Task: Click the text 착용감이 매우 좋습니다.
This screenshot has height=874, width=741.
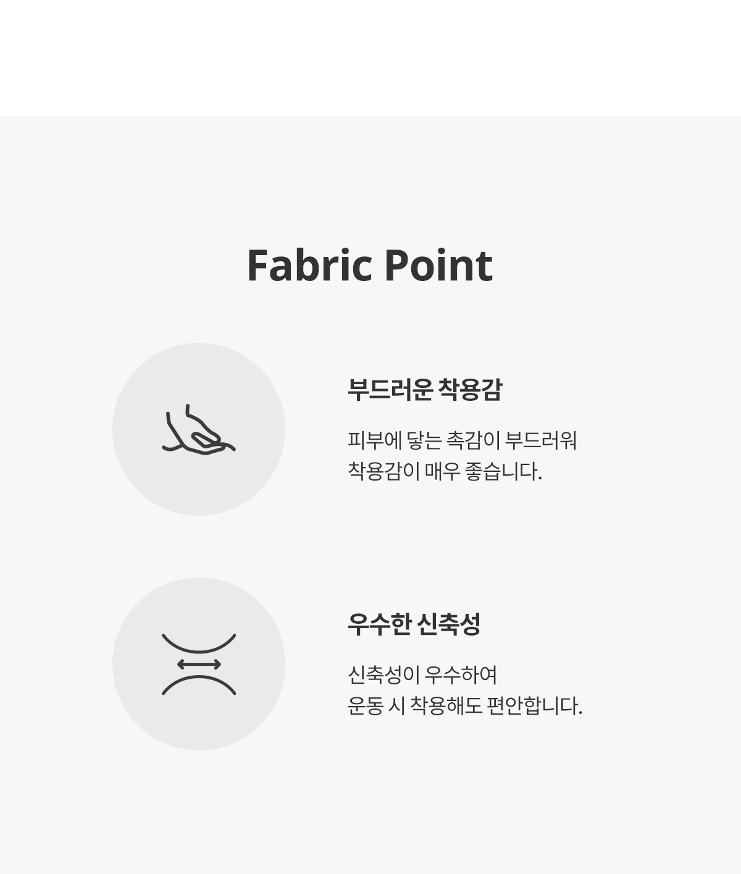Action: (x=445, y=472)
